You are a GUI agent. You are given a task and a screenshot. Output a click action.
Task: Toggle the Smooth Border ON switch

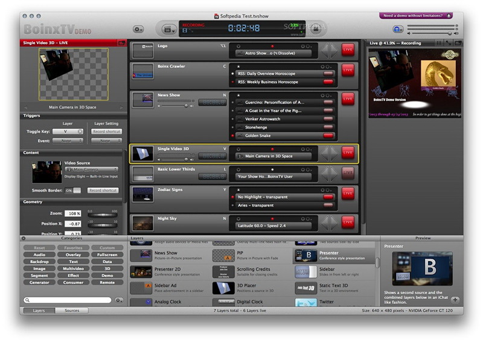coord(73,190)
